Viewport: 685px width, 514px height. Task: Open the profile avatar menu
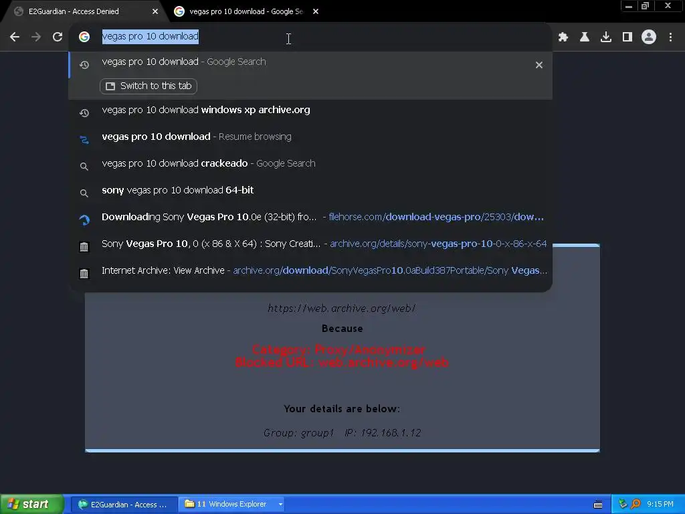(649, 37)
